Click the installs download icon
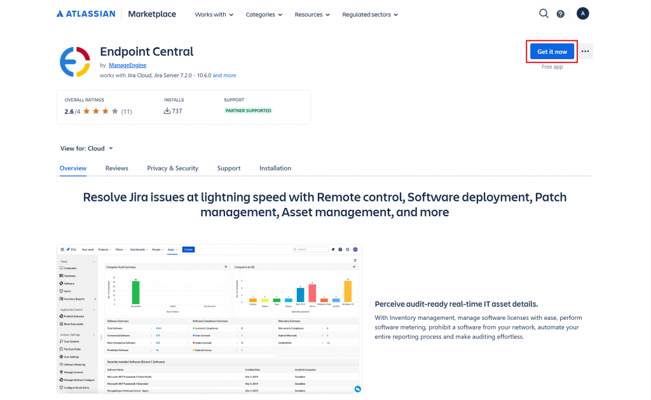Image resolution: width=651 pixels, height=400 pixels. (x=167, y=111)
